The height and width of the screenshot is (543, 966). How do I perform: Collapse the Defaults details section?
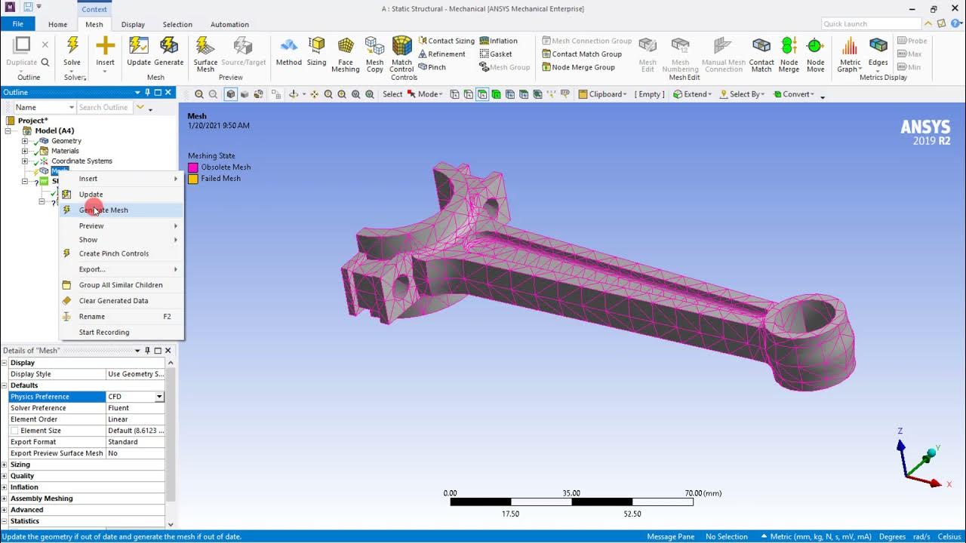pyautogui.click(x=5, y=385)
